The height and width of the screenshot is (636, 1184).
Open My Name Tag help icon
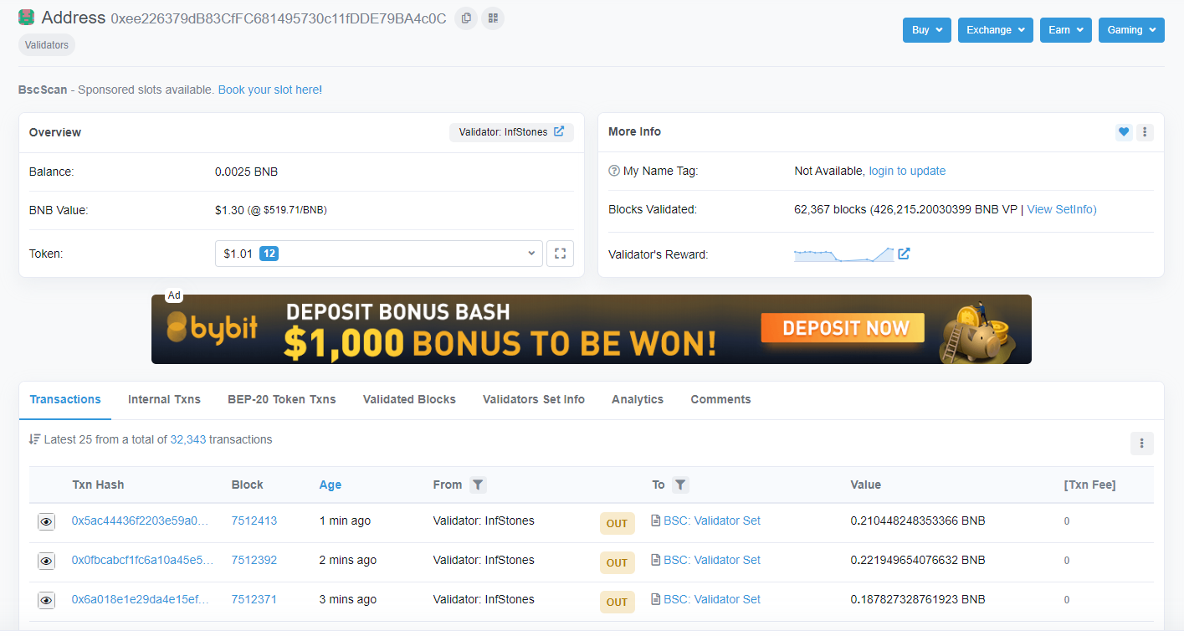614,171
